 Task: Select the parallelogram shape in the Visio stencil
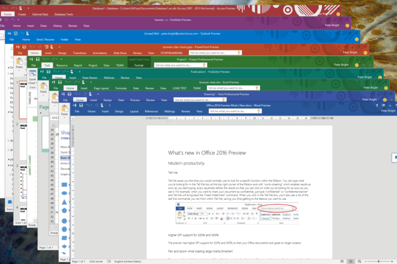pos(64,238)
